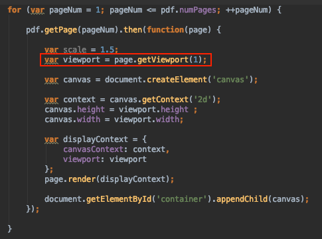The height and width of the screenshot is (239, 322).
Task: Click the 'displayContext' variable declaration
Action: pos(96,139)
